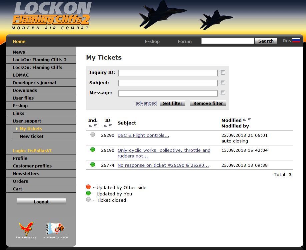Sort Ind. column descending arrow
Image resolution: width=306 pixels, height=250 pixels.
[x=95, y=125]
